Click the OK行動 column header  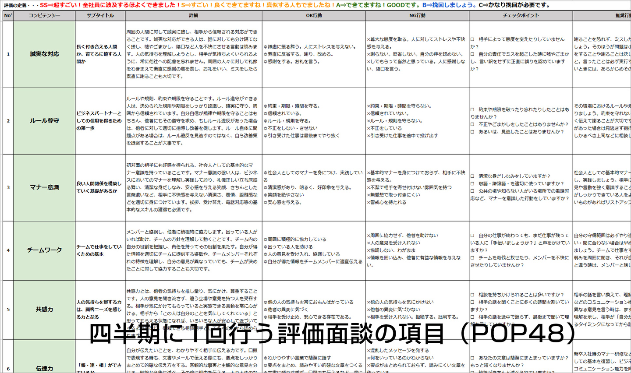(314, 15)
